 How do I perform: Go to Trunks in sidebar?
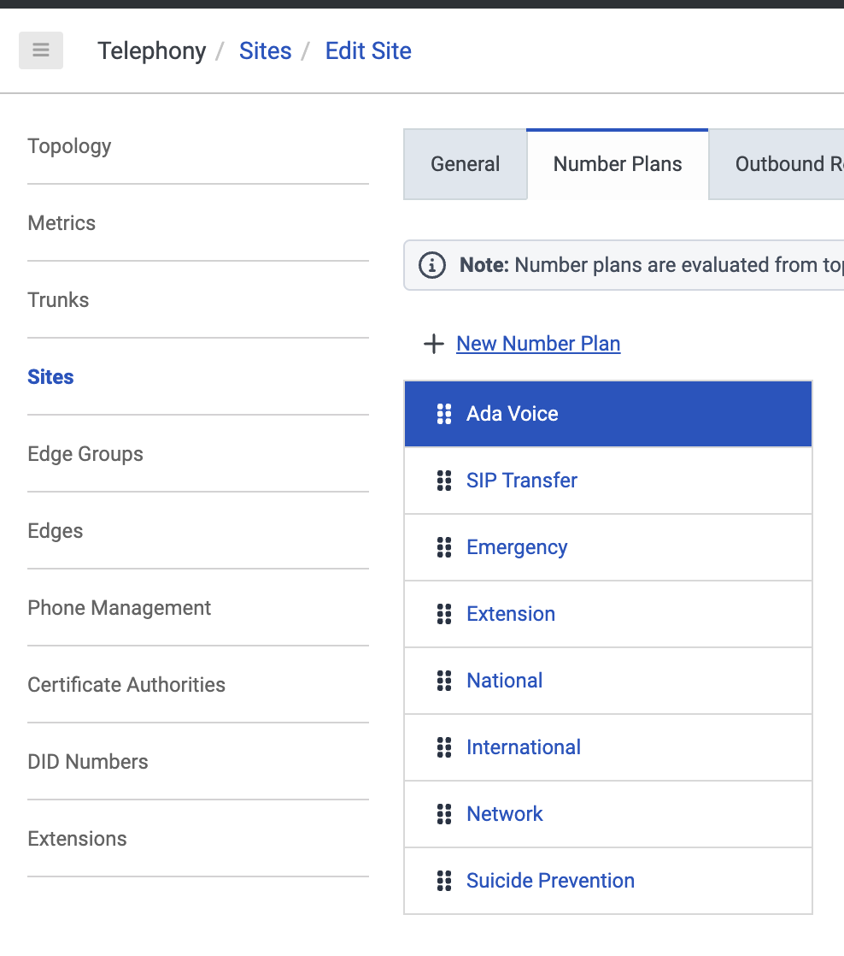(x=58, y=300)
